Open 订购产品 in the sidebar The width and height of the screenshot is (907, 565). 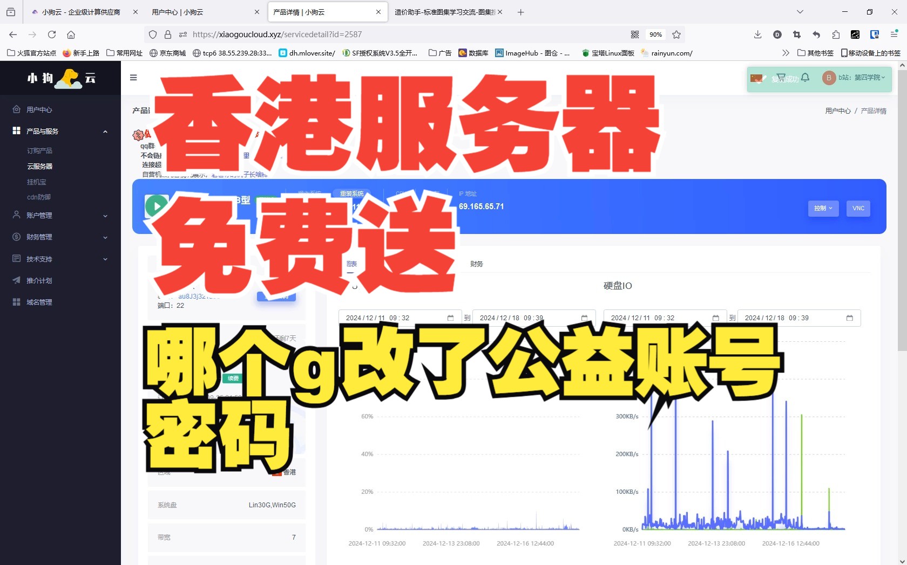click(40, 150)
